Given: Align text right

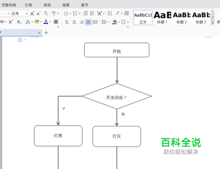Looking at the screenshot, I should pos(81,22).
